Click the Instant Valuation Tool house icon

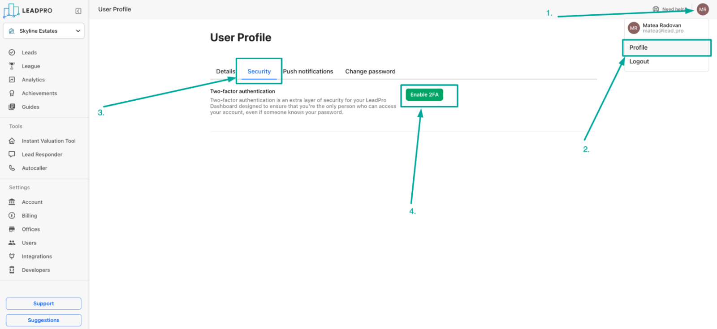pos(12,141)
